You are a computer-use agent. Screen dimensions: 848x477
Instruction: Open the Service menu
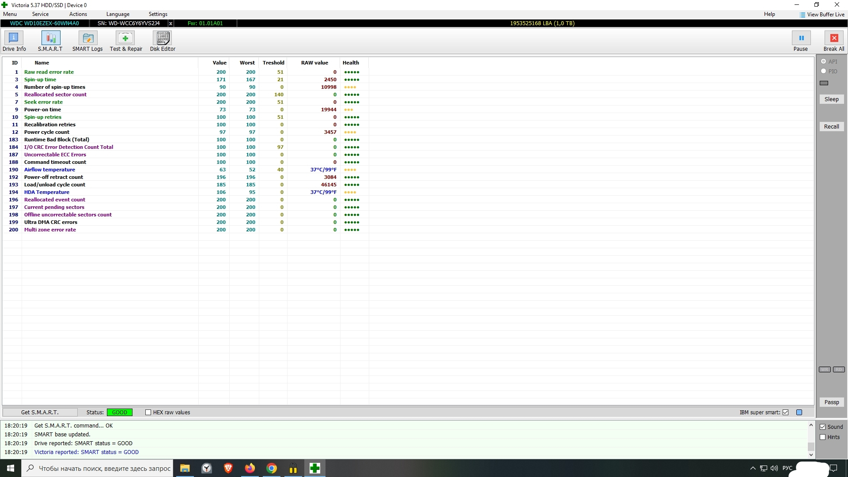40,14
